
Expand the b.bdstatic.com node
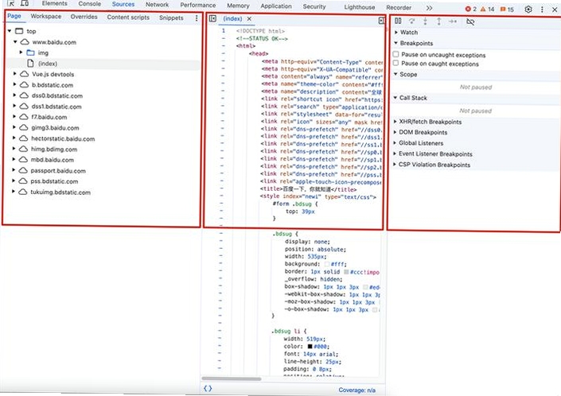pos(14,84)
